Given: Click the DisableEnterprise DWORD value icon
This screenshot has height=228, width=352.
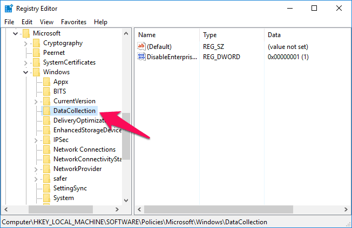Looking at the screenshot, I should click(141, 56).
